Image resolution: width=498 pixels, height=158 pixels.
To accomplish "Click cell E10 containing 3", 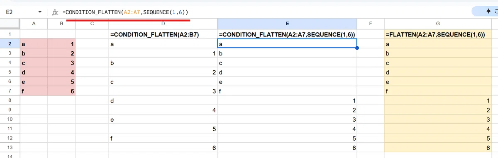I will tap(287, 120).
